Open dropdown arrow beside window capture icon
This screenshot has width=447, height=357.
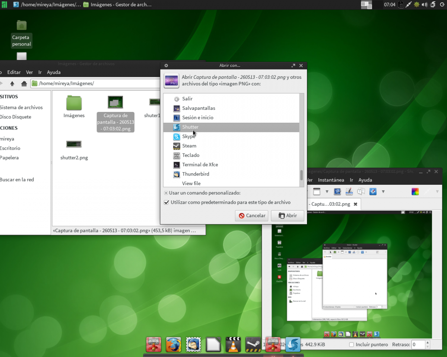(327, 192)
